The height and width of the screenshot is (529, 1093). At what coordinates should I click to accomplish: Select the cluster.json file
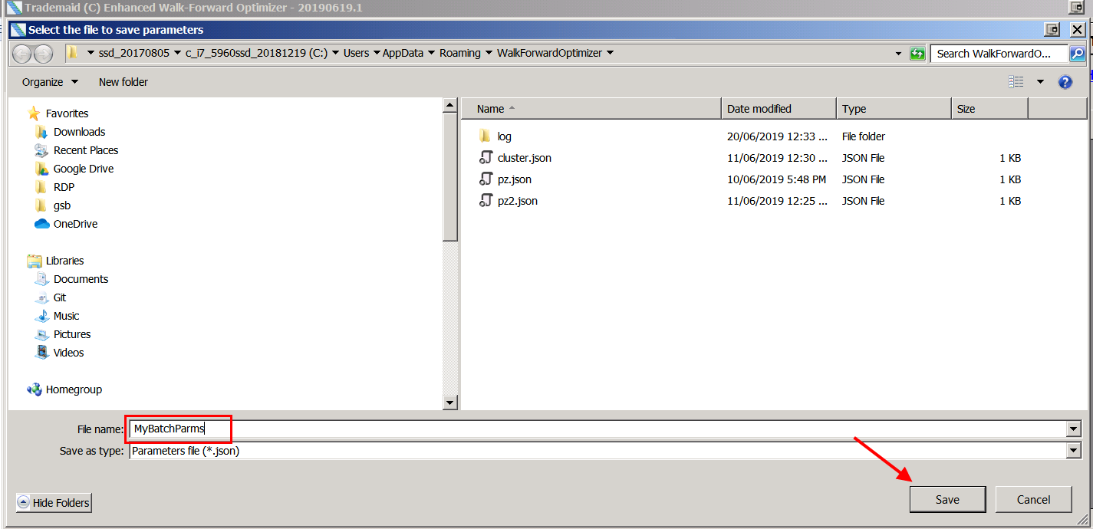click(524, 158)
